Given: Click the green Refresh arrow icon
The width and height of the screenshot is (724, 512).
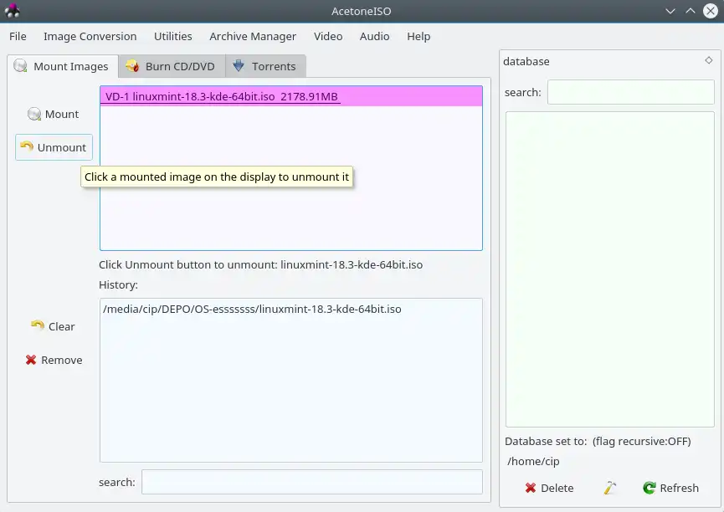Looking at the screenshot, I should [650, 488].
